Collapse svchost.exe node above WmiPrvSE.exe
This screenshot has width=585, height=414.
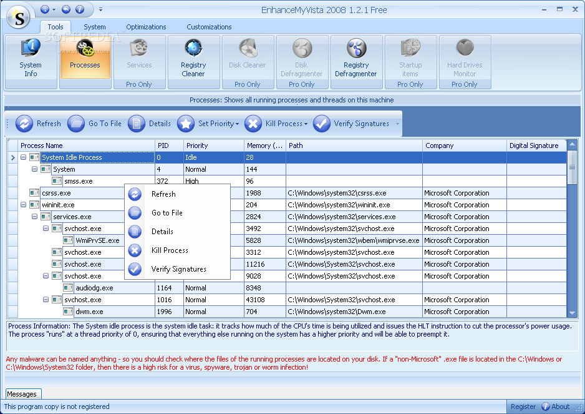(46, 229)
